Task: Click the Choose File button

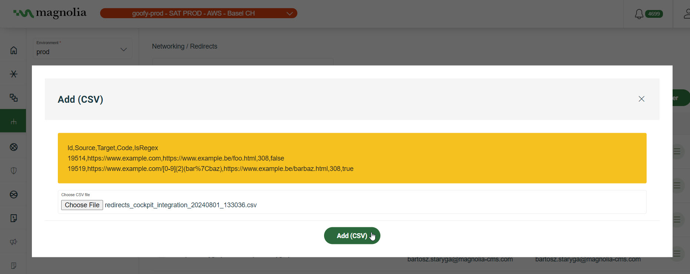Action: click(x=82, y=205)
